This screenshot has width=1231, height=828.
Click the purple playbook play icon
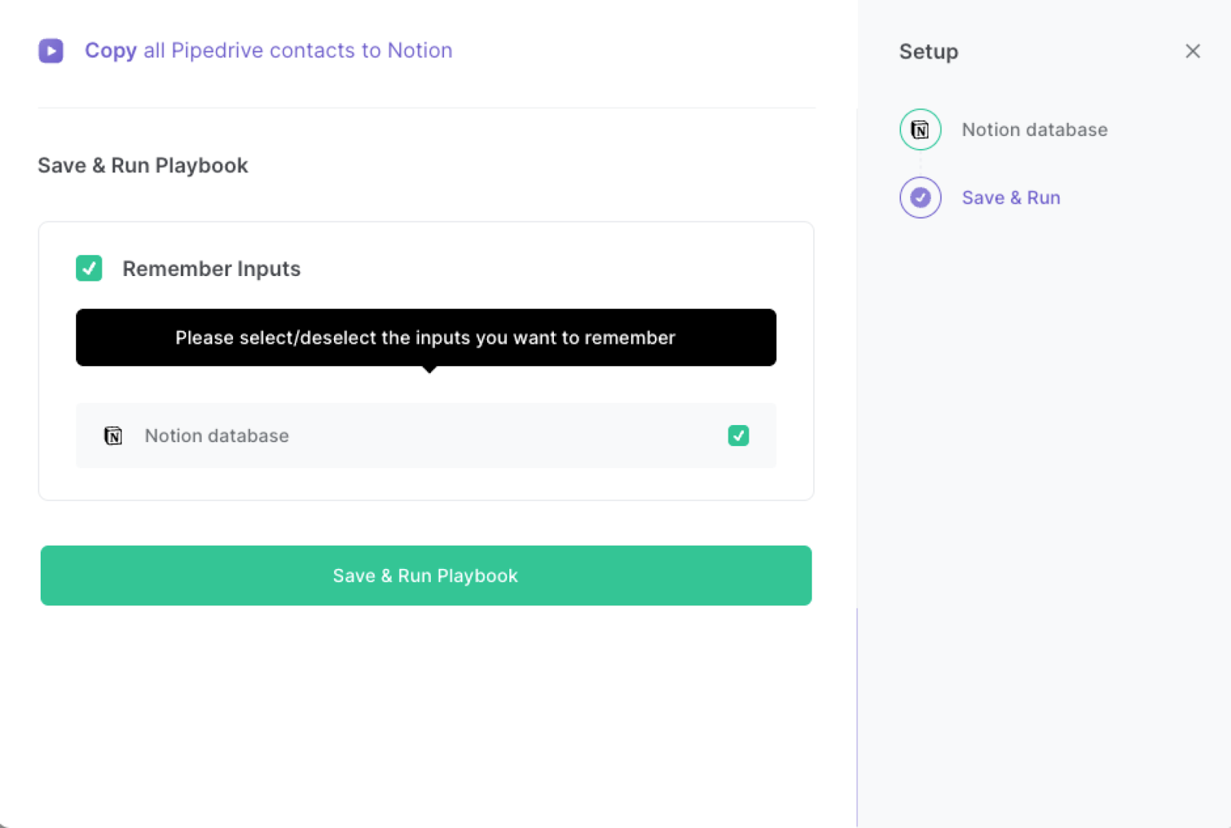(x=51, y=50)
